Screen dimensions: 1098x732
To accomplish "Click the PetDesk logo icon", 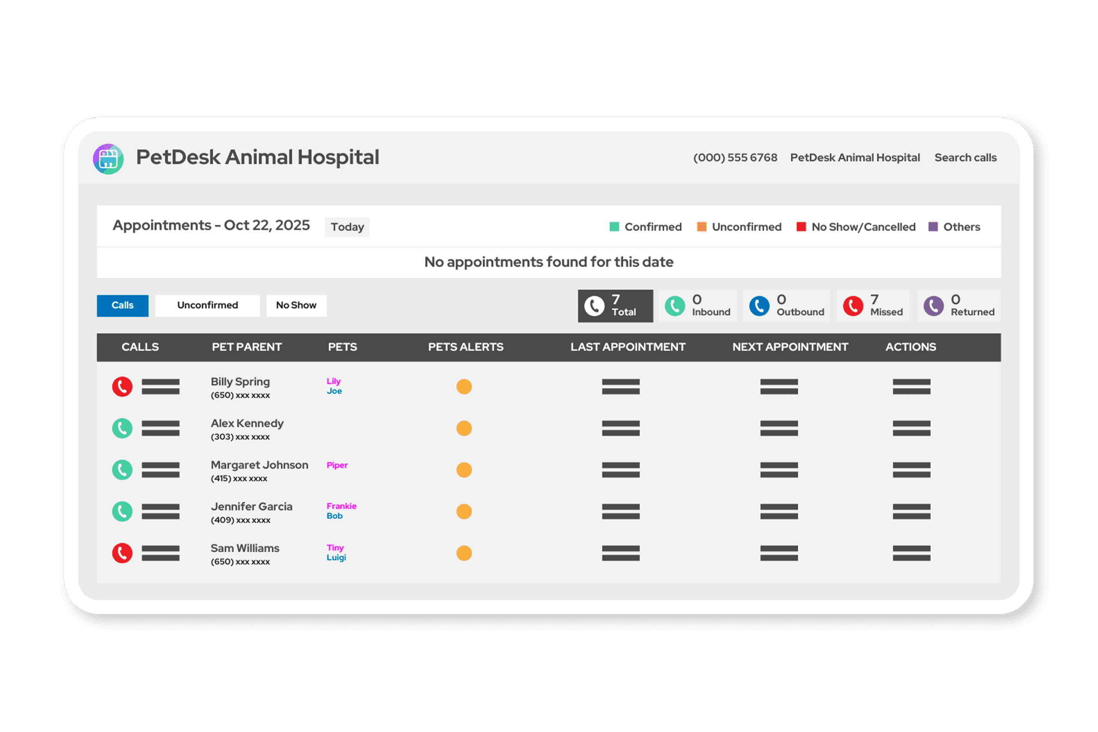I will pyautogui.click(x=109, y=159).
